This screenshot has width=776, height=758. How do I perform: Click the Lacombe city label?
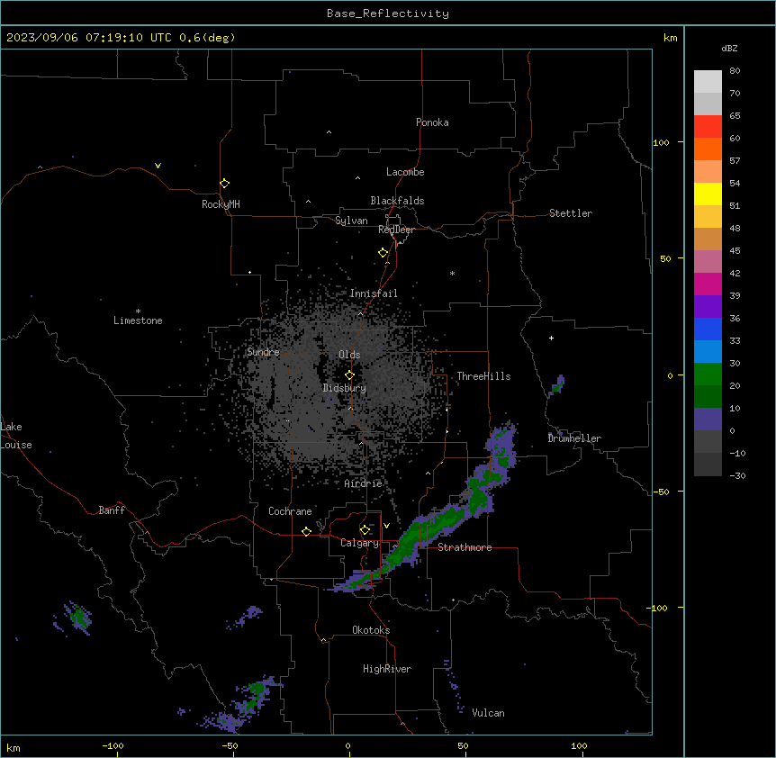click(x=405, y=172)
